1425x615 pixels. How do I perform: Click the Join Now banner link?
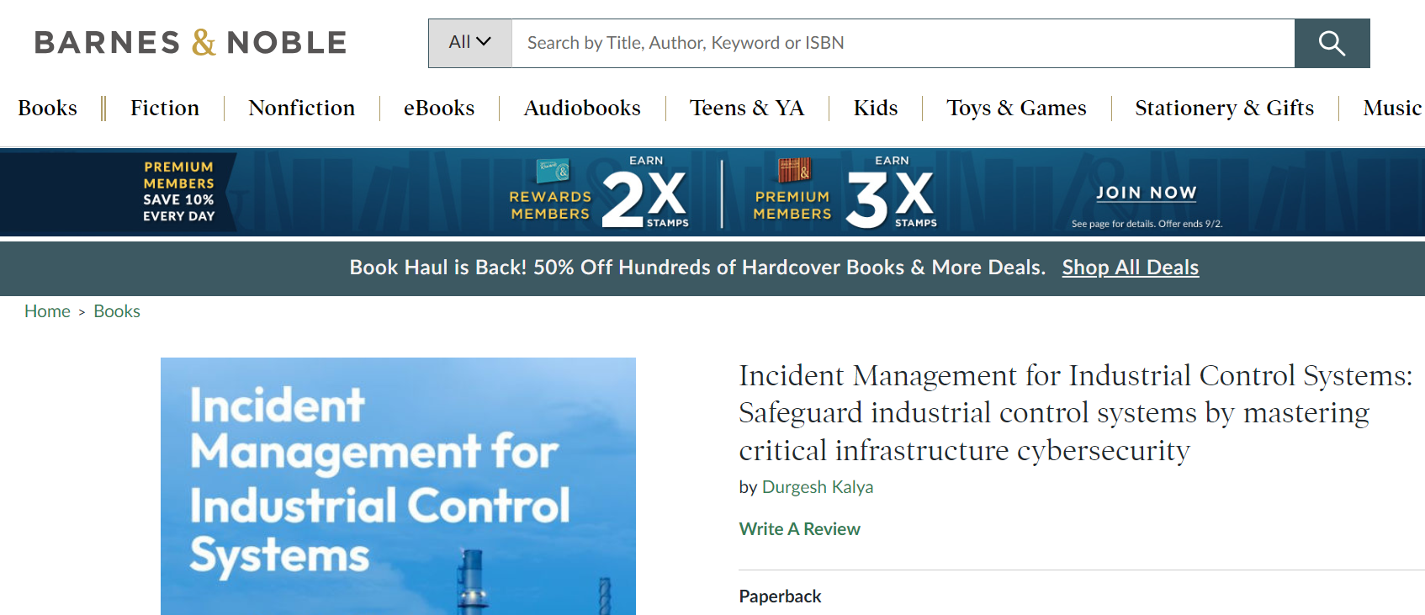click(x=1146, y=193)
